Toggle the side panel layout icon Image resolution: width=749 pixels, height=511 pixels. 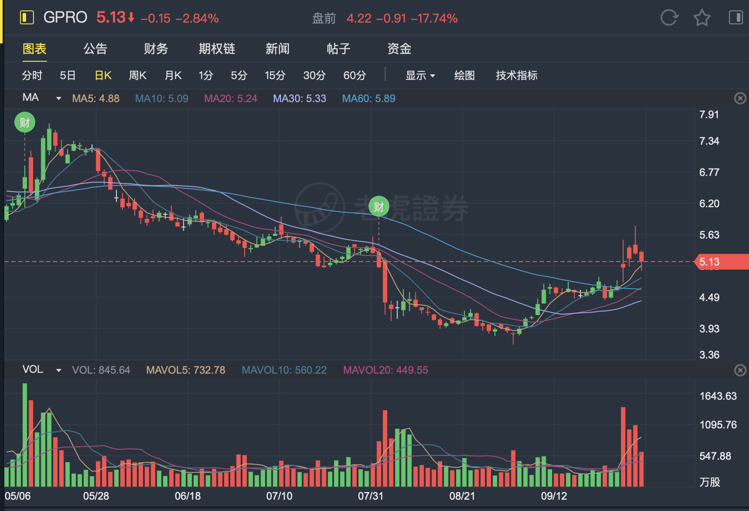(x=736, y=18)
